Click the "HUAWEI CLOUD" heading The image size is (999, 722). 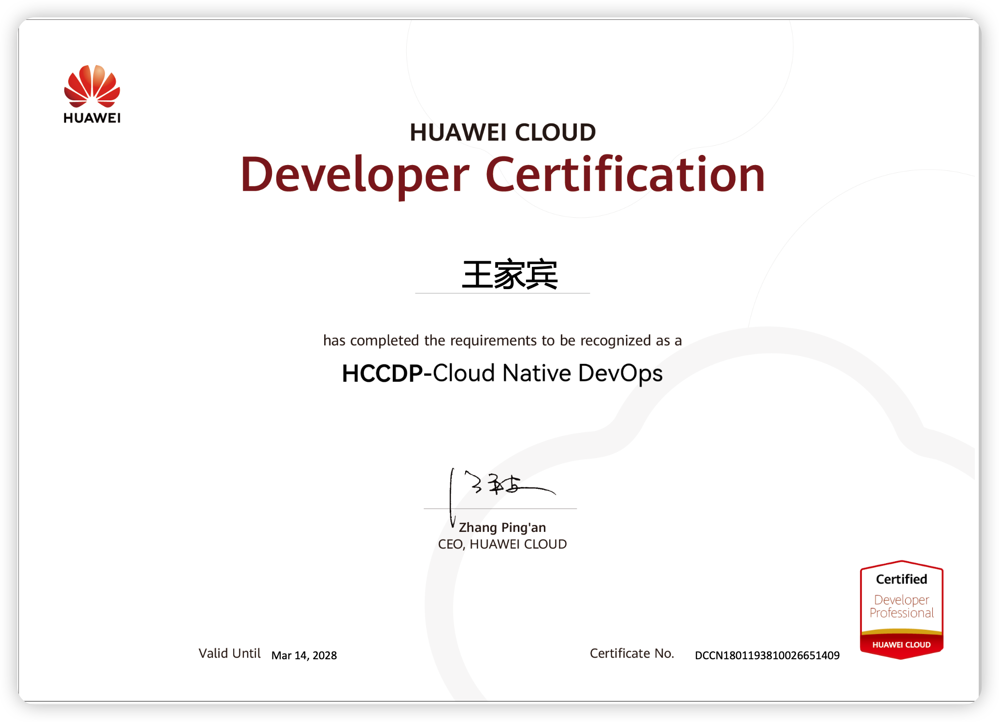pyautogui.click(x=502, y=132)
